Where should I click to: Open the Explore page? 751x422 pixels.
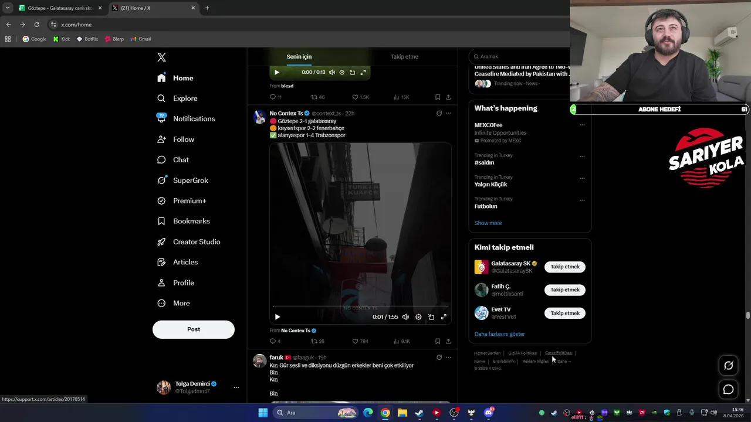click(x=177, y=98)
